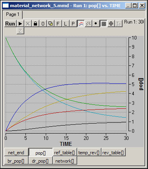Select the ref_table[] variable button
This screenshot has width=148, height=169.
coord(64,153)
